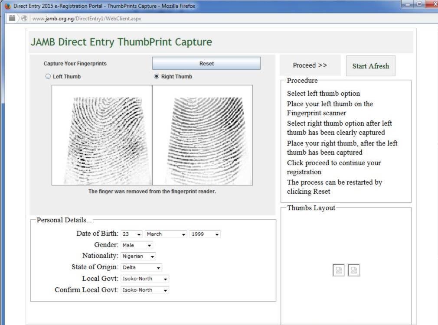Minimize the Firefox window

pos(408,4)
